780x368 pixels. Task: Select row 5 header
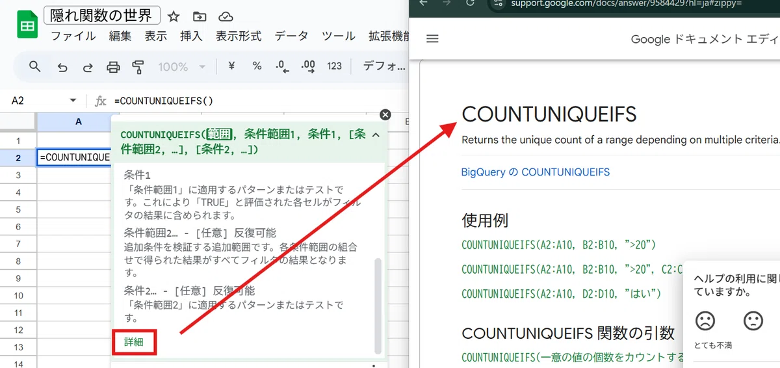18,209
